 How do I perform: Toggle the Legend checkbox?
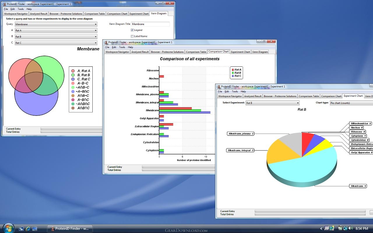(132, 30)
